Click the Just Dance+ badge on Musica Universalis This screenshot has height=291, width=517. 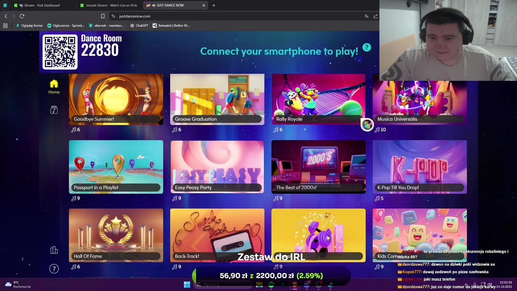(367, 125)
